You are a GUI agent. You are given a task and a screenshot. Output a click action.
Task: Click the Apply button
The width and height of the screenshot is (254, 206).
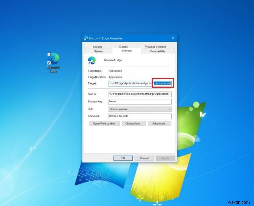pyautogui.click(x=166, y=158)
